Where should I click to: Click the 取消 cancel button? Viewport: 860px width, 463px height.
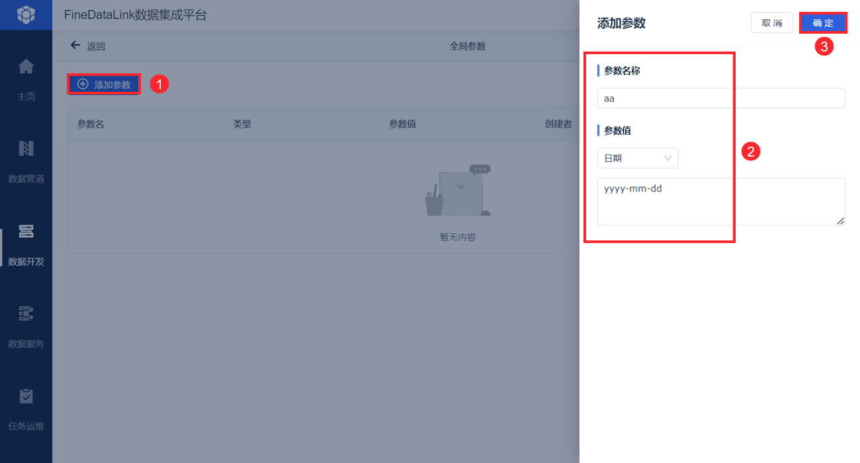772,23
